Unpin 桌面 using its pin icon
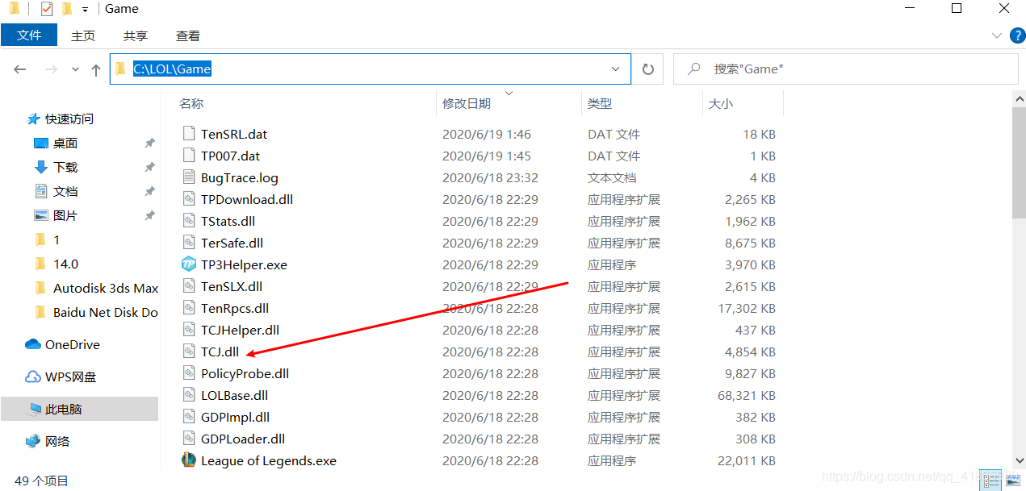Viewport: 1026px width, 491px height. (149, 143)
